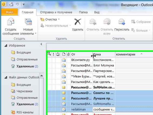Click Send/Receive All Folders quick access icon

[x=11, y=4]
